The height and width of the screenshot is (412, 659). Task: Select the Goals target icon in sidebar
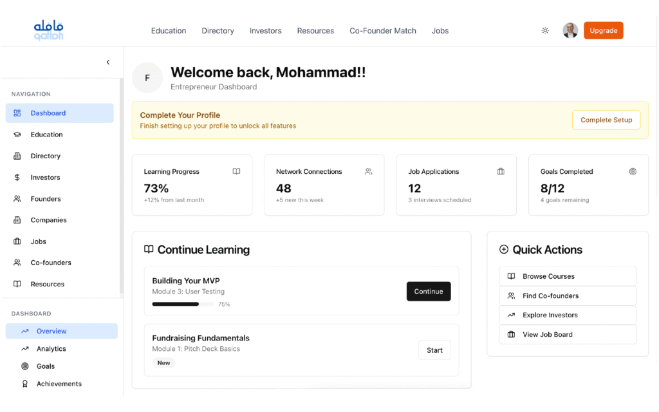tap(25, 366)
